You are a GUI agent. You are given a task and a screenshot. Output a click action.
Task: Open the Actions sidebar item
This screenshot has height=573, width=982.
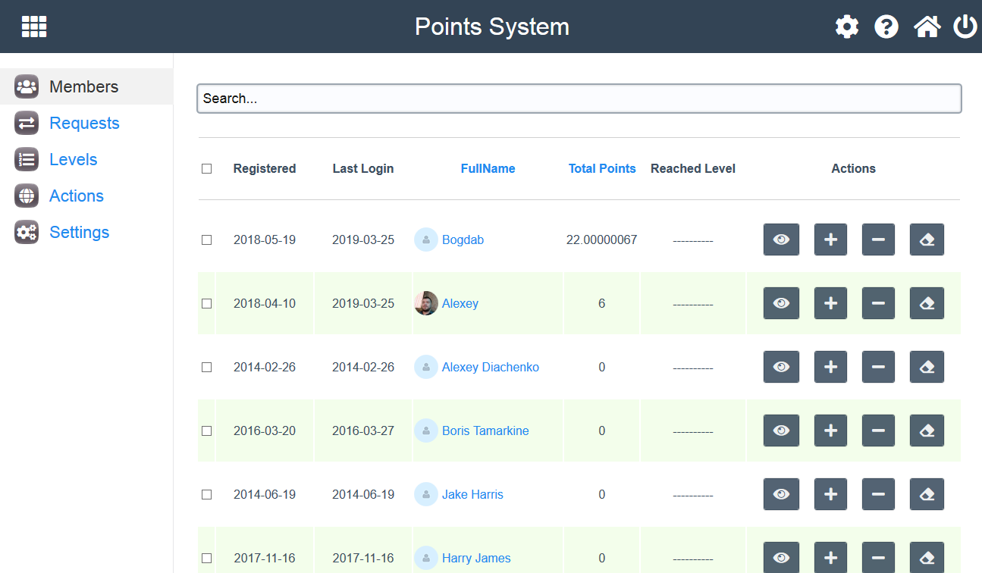[76, 196]
